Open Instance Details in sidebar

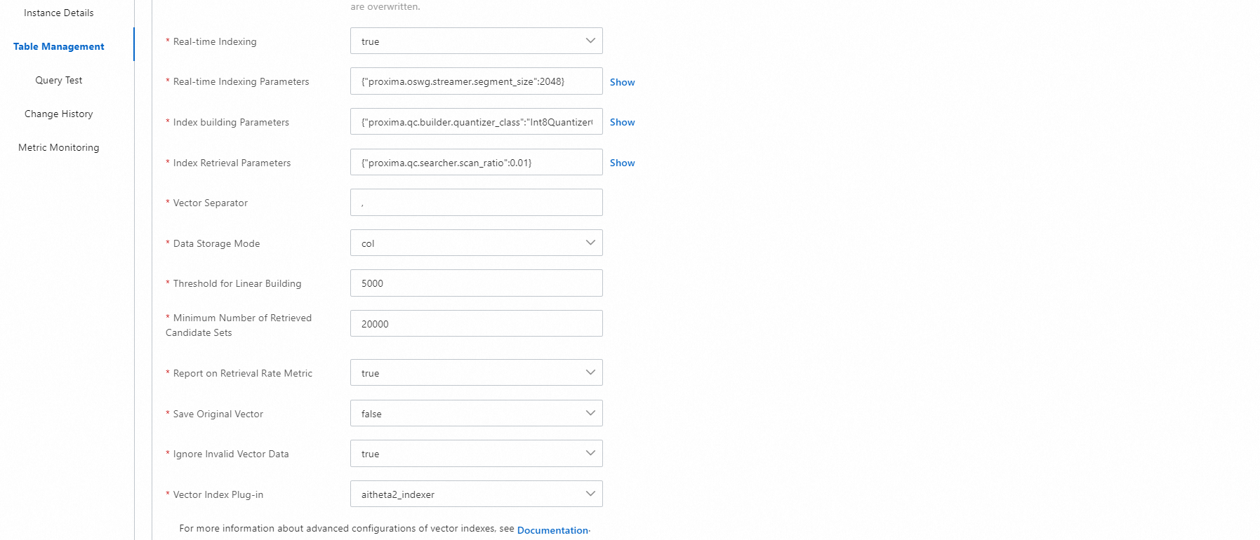[x=59, y=13]
